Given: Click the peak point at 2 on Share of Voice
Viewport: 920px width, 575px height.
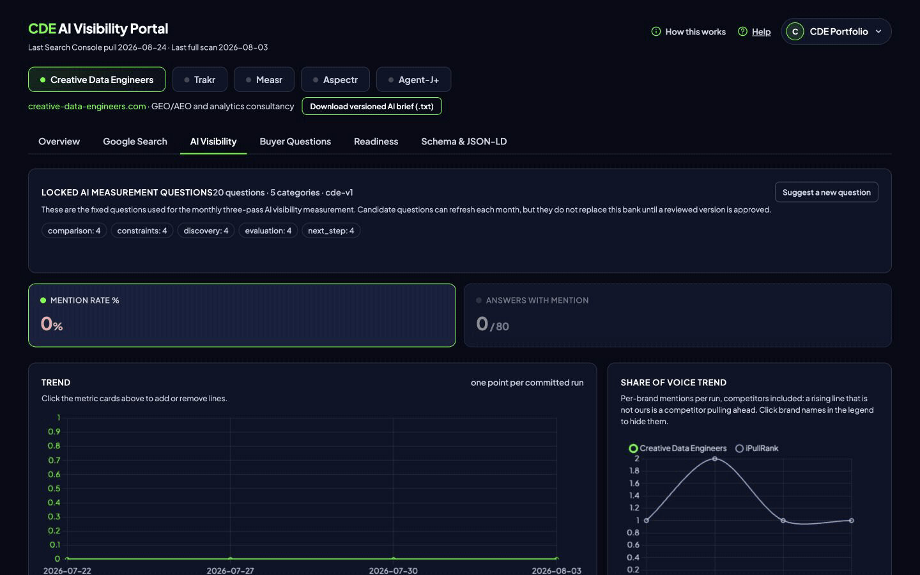Looking at the screenshot, I should click(x=714, y=459).
